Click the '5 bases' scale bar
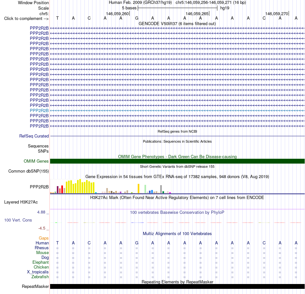 (x=178, y=8)
